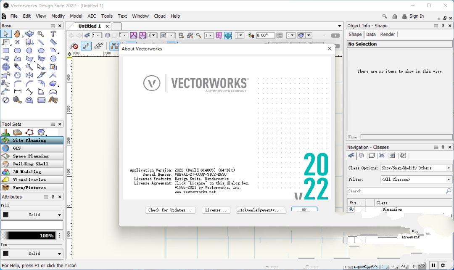The image size is (454, 270).
Task: Select the Eyedropper tool
Action: click(17, 67)
